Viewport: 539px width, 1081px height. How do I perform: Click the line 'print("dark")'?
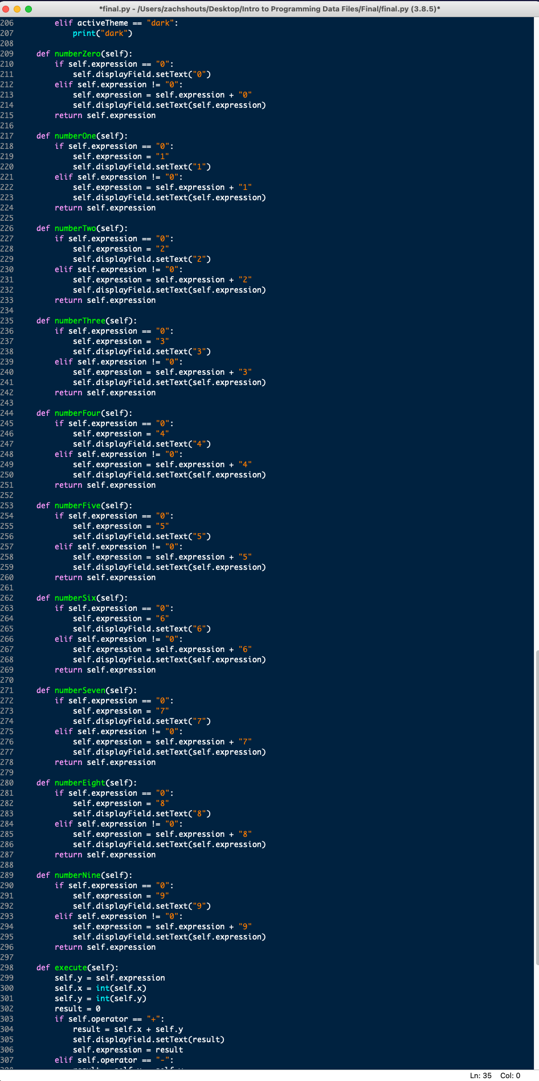[103, 33]
